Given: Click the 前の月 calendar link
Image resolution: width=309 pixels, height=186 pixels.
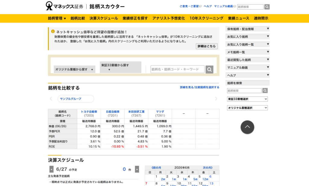Looking at the screenshot, I should pos(156,168).
